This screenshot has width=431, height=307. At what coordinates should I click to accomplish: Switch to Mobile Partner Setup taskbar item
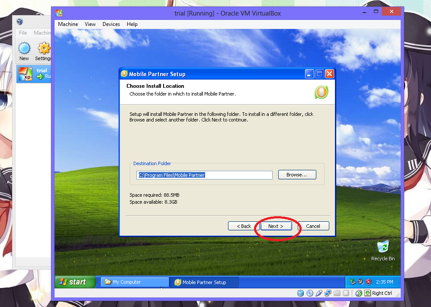tap(204, 282)
